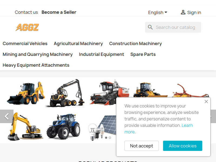Click the AGGZ logo

[x=27, y=27]
